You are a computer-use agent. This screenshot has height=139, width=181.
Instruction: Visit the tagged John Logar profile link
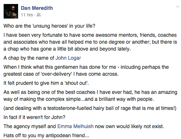click(x=68, y=58)
